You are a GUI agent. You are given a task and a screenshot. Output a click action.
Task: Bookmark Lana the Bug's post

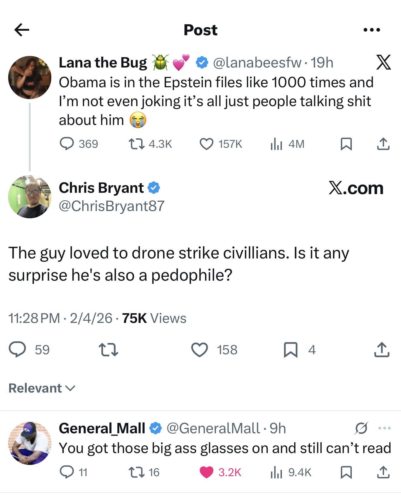pyautogui.click(x=346, y=144)
